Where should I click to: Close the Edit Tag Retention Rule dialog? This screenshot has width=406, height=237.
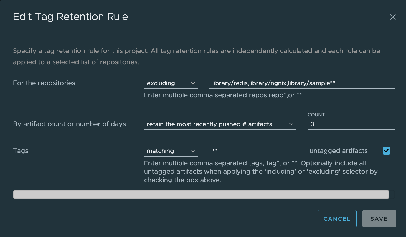pos(392,17)
